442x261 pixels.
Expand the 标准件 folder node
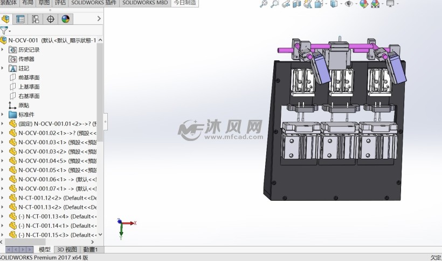pos(3,114)
